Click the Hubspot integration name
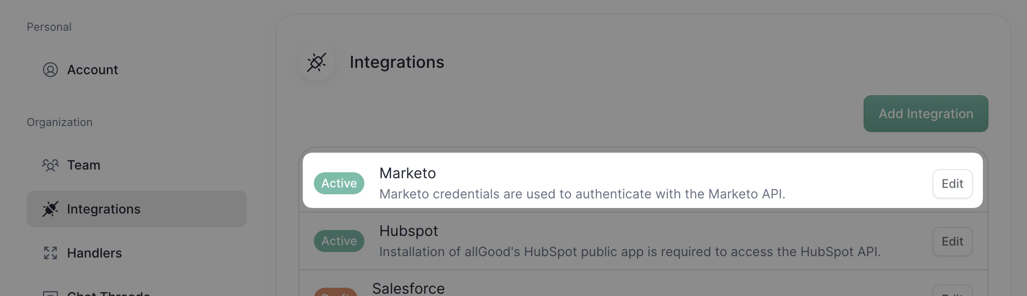Screen dimensions: 1027x296 point(408,231)
